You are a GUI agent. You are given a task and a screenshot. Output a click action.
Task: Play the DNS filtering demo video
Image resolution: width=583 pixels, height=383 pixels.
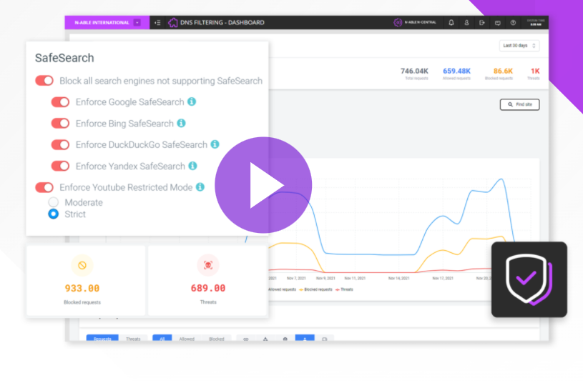point(263,185)
